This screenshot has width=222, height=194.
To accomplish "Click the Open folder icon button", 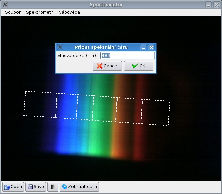I will pyautogui.click(x=13, y=187).
